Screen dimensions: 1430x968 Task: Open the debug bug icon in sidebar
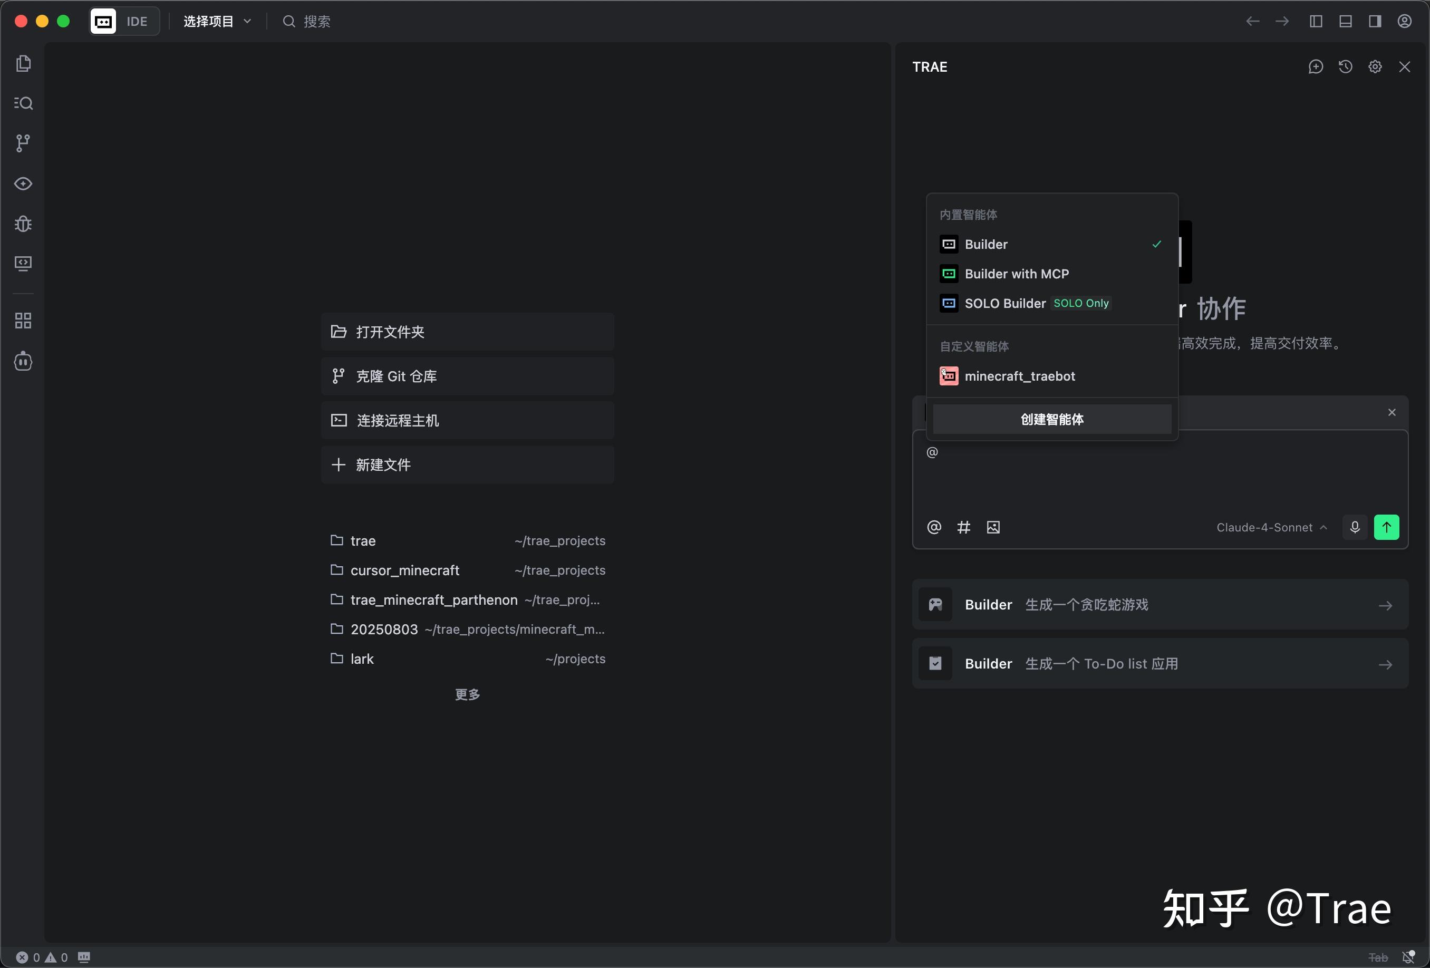tap(23, 224)
